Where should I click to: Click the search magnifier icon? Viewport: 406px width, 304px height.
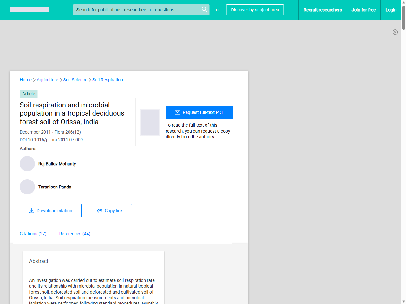coord(204,9)
